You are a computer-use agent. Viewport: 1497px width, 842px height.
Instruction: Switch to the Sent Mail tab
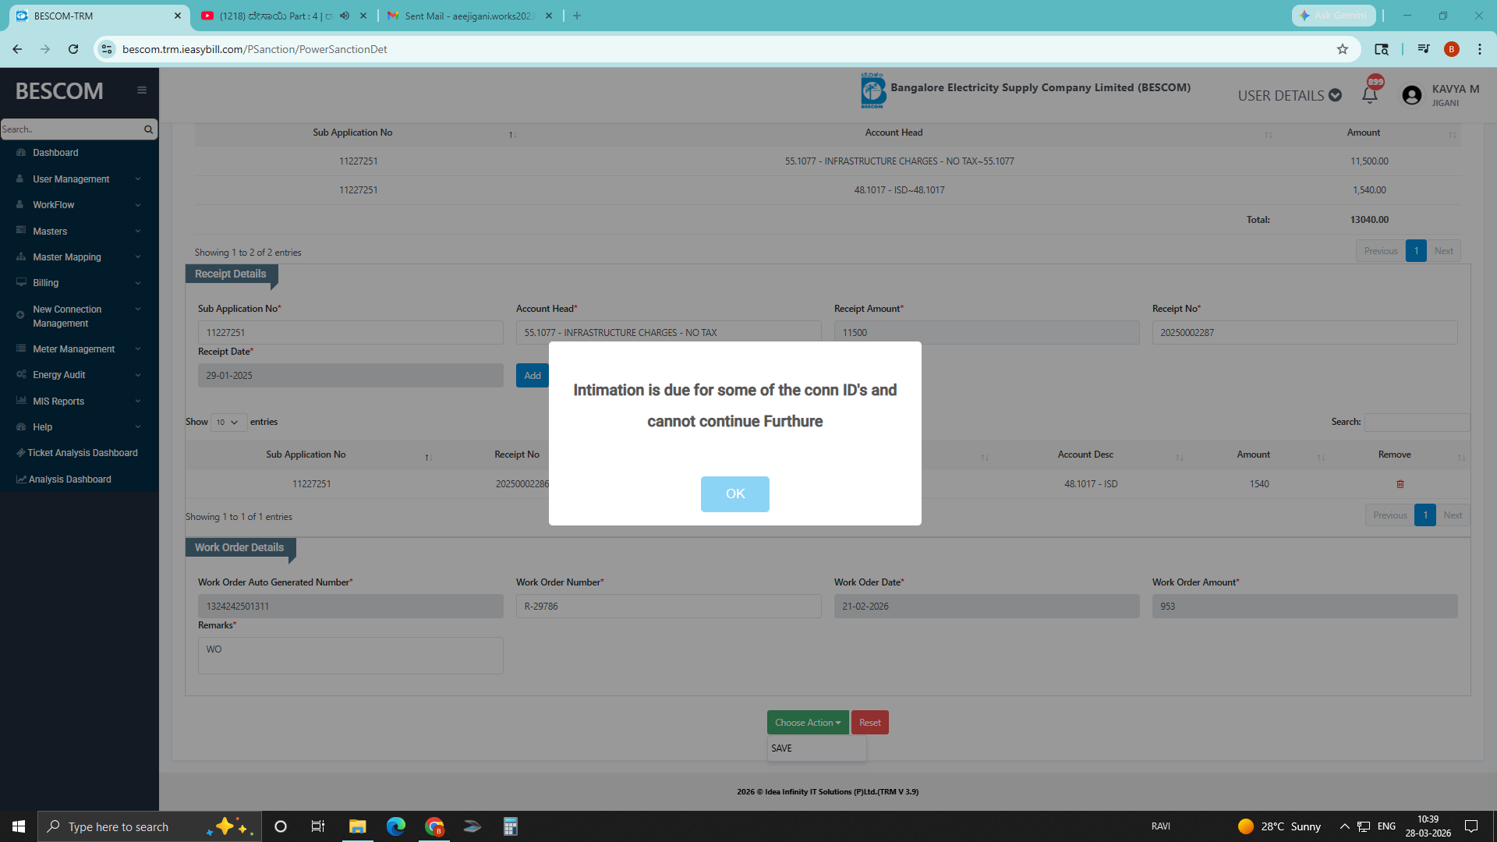(468, 16)
